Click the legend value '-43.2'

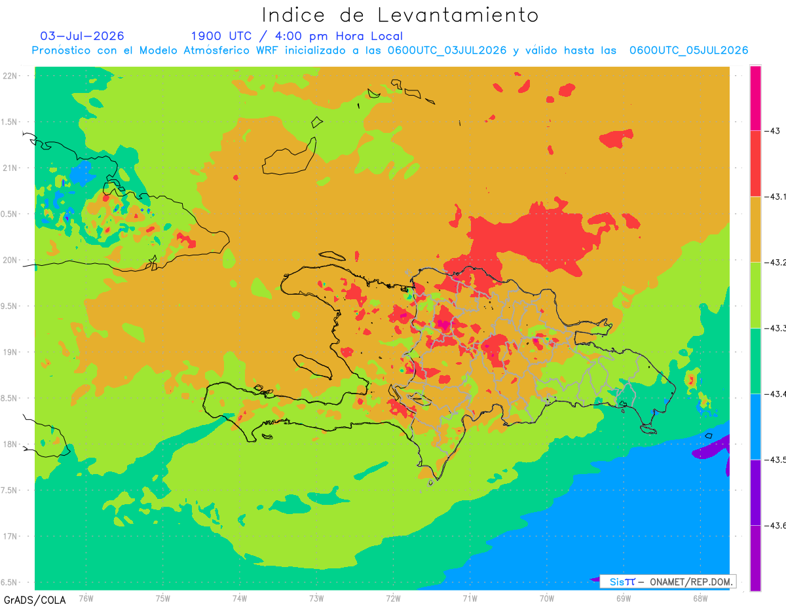776,263
